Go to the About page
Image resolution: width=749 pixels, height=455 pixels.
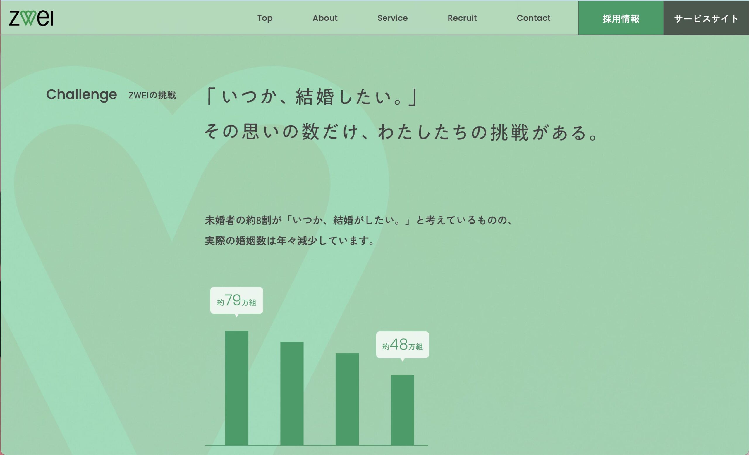point(325,18)
